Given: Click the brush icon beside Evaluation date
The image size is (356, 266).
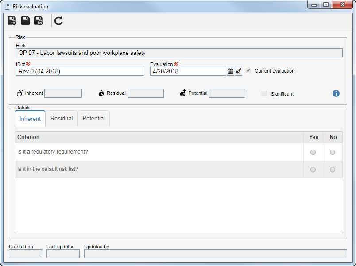Looking at the screenshot, I should coord(238,71).
